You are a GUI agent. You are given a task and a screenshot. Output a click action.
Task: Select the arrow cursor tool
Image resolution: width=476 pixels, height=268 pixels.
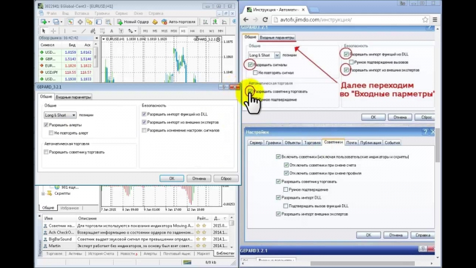click(43, 30)
